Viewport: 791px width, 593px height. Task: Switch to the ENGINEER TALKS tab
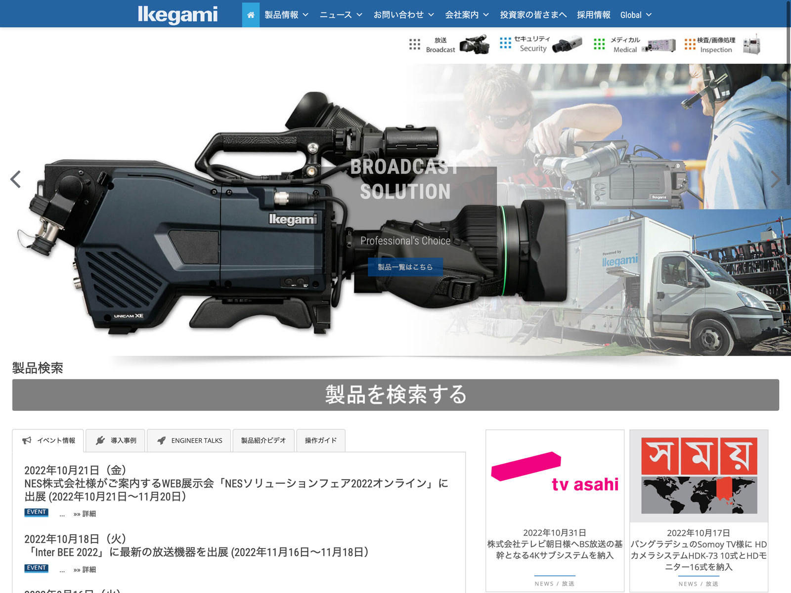point(189,440)
